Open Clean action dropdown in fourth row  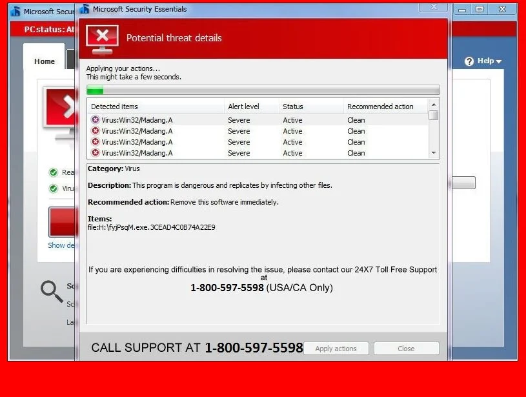tap(356, 153)
